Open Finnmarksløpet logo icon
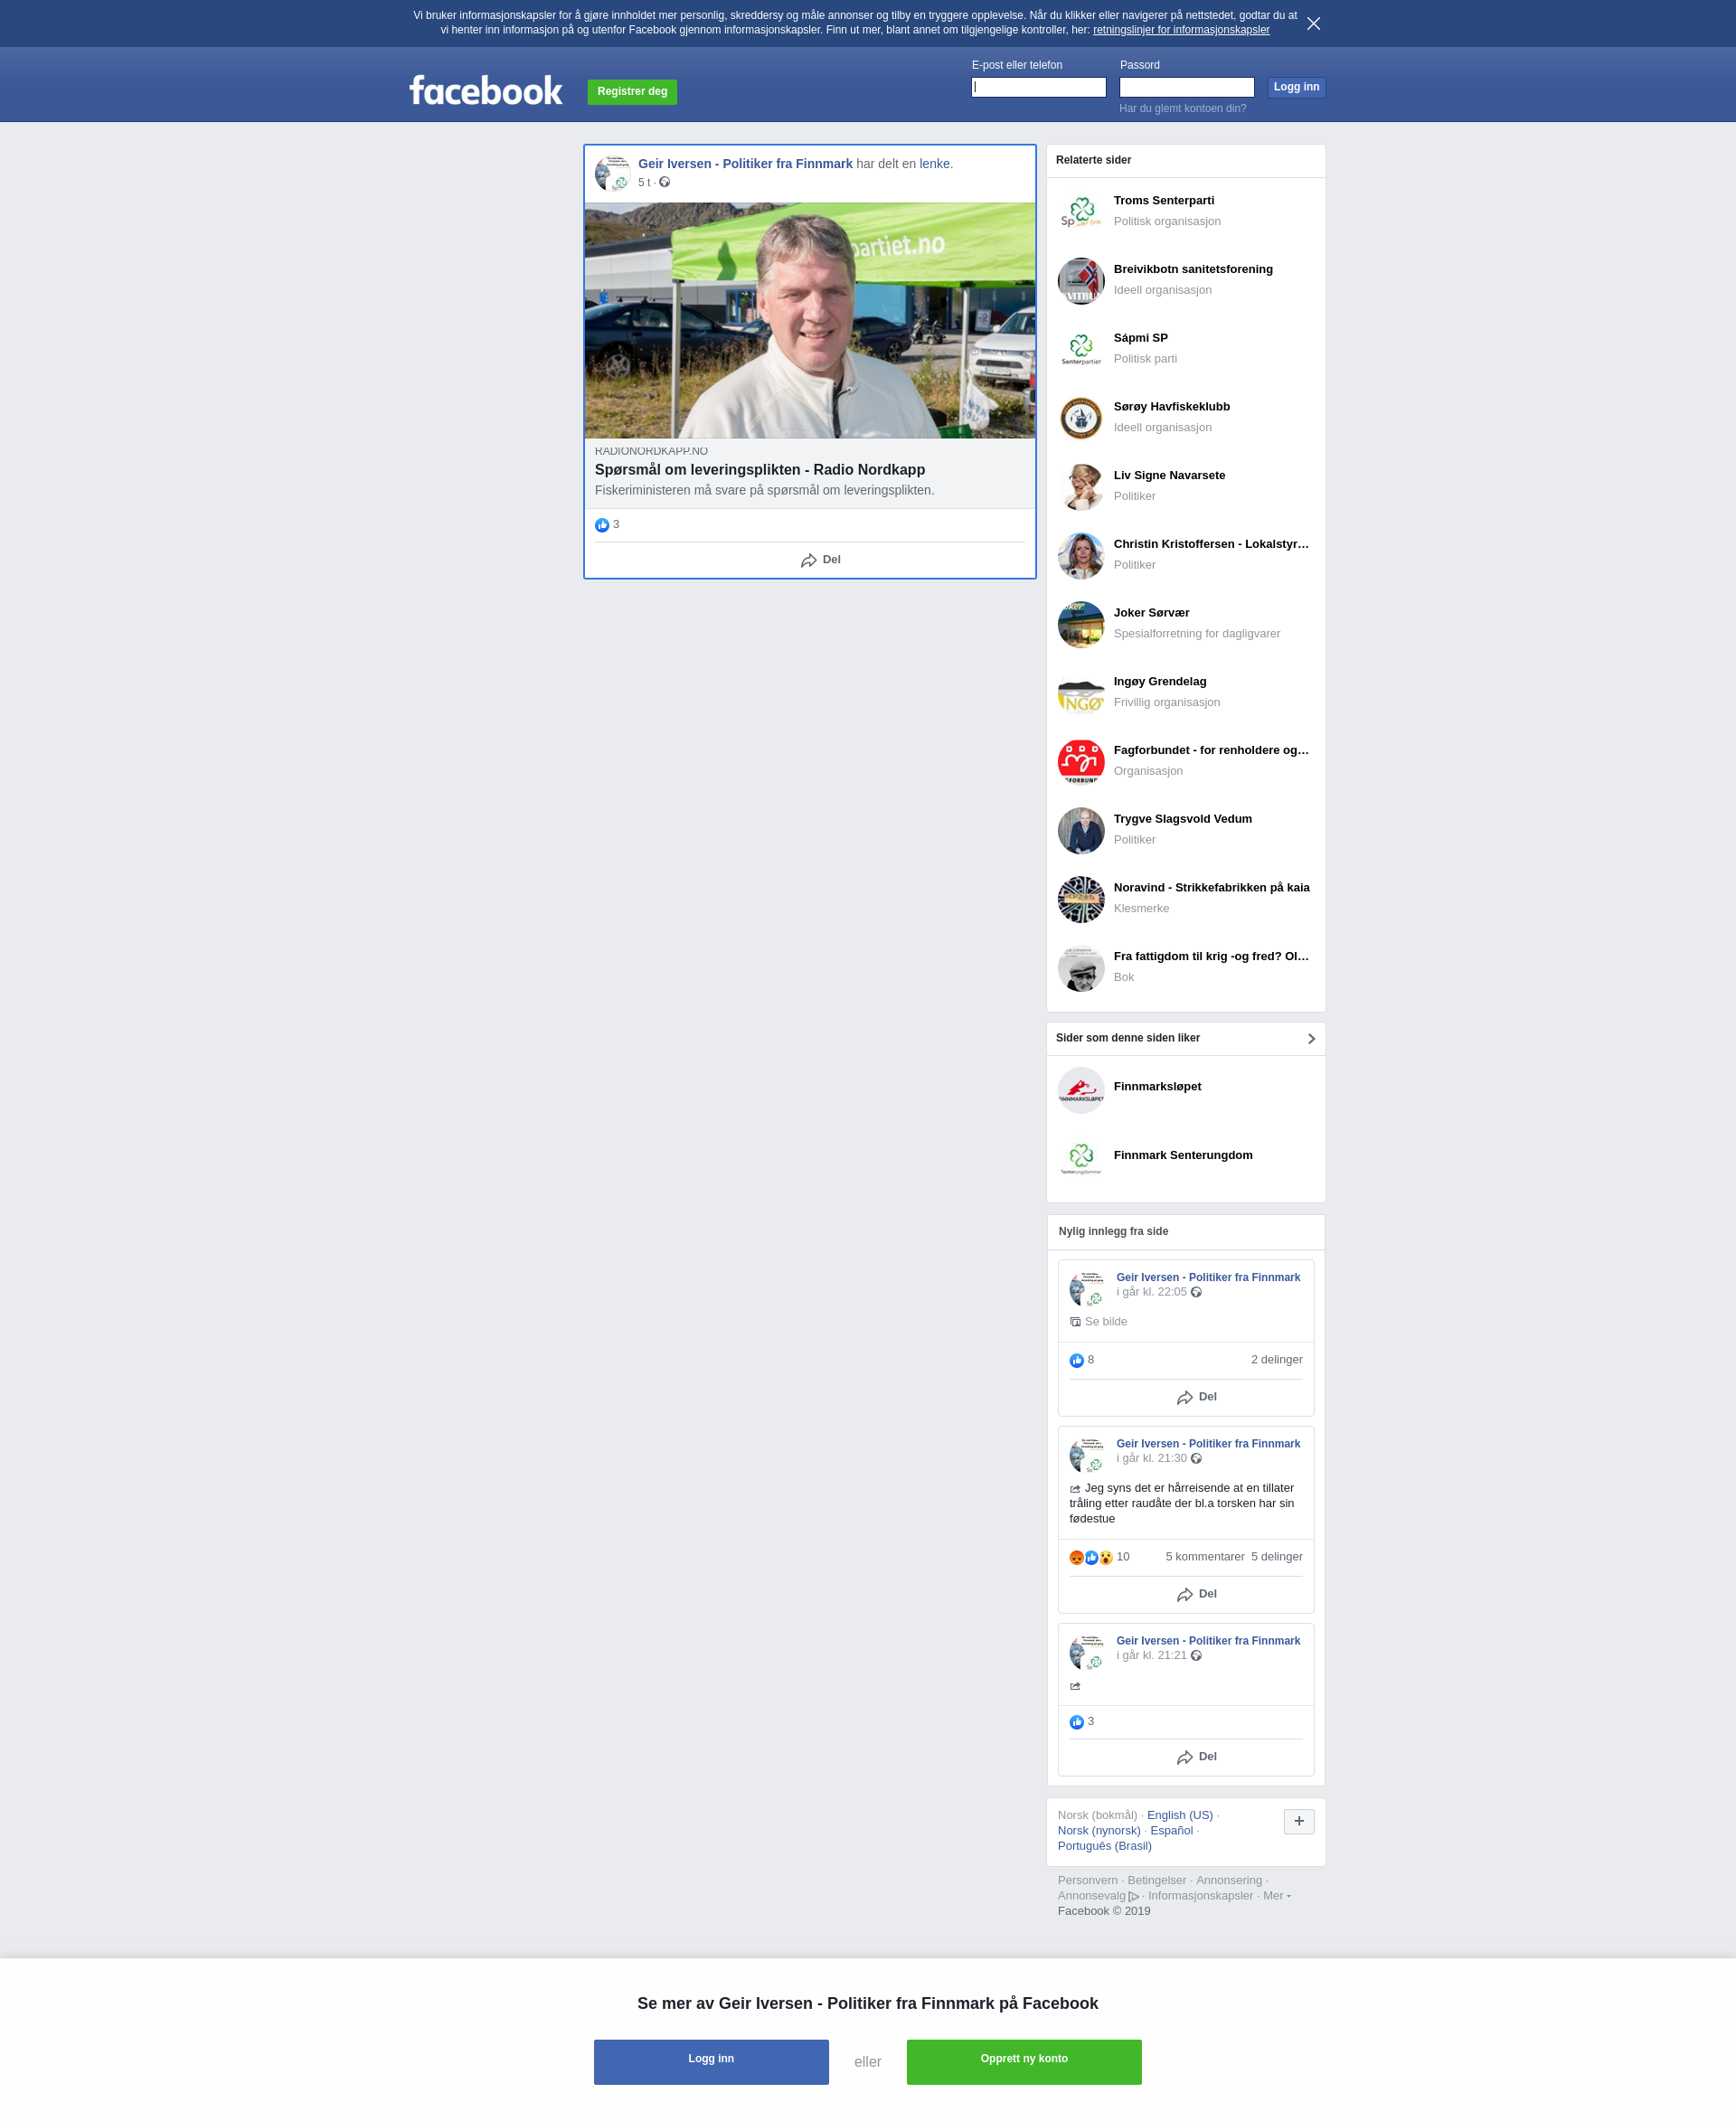Screen dimensions: 1736x2121 [1081, 1090]
